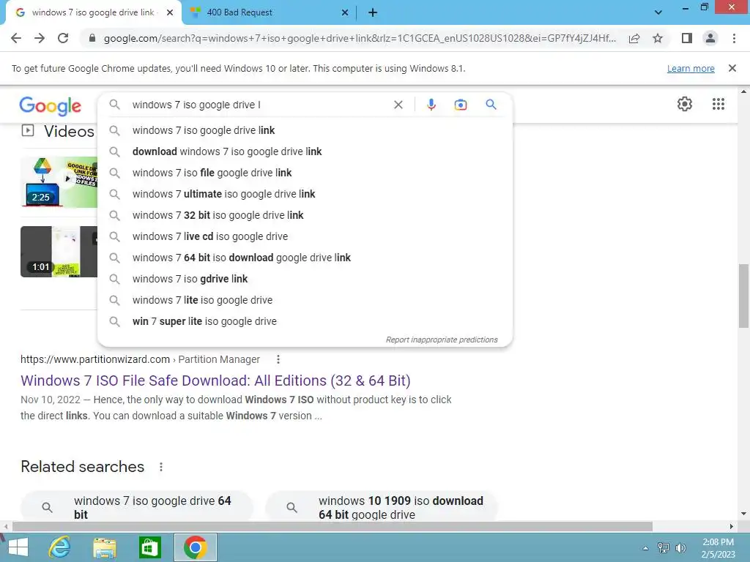Image resolution: width=750 pixels, height=562 pixels.
Task: Search 'windows 10 1909 iso download 64 bit google drive'
Action: click(381, 507)
